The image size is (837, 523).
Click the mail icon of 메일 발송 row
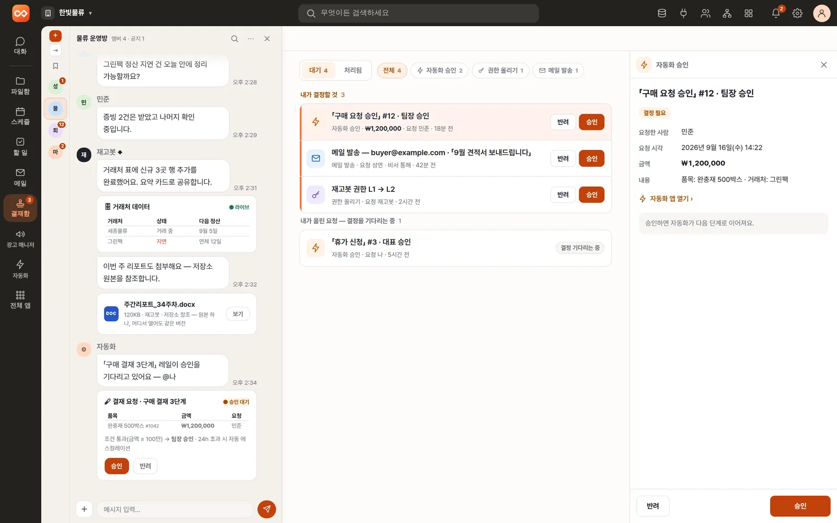[316, 158]
